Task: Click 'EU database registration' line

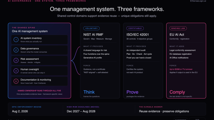Action: [x=181, y=54]
